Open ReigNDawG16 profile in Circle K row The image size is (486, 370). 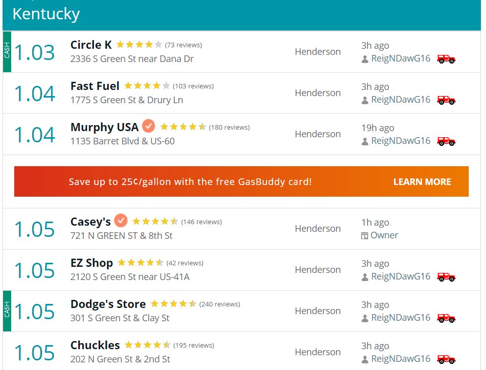tap(401, 58)
